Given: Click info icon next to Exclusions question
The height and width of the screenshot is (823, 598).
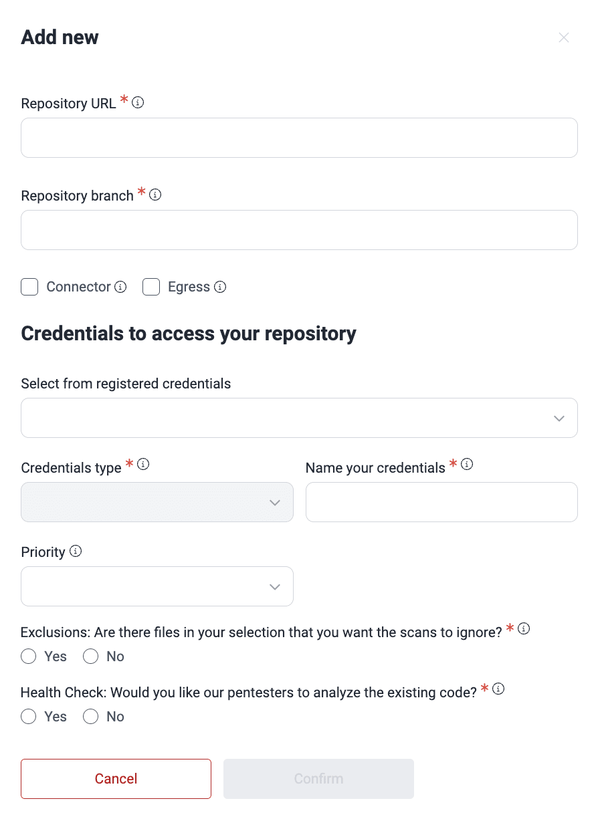Looking at the screenshot, I should pyautogui.click(x=524, y=628).
